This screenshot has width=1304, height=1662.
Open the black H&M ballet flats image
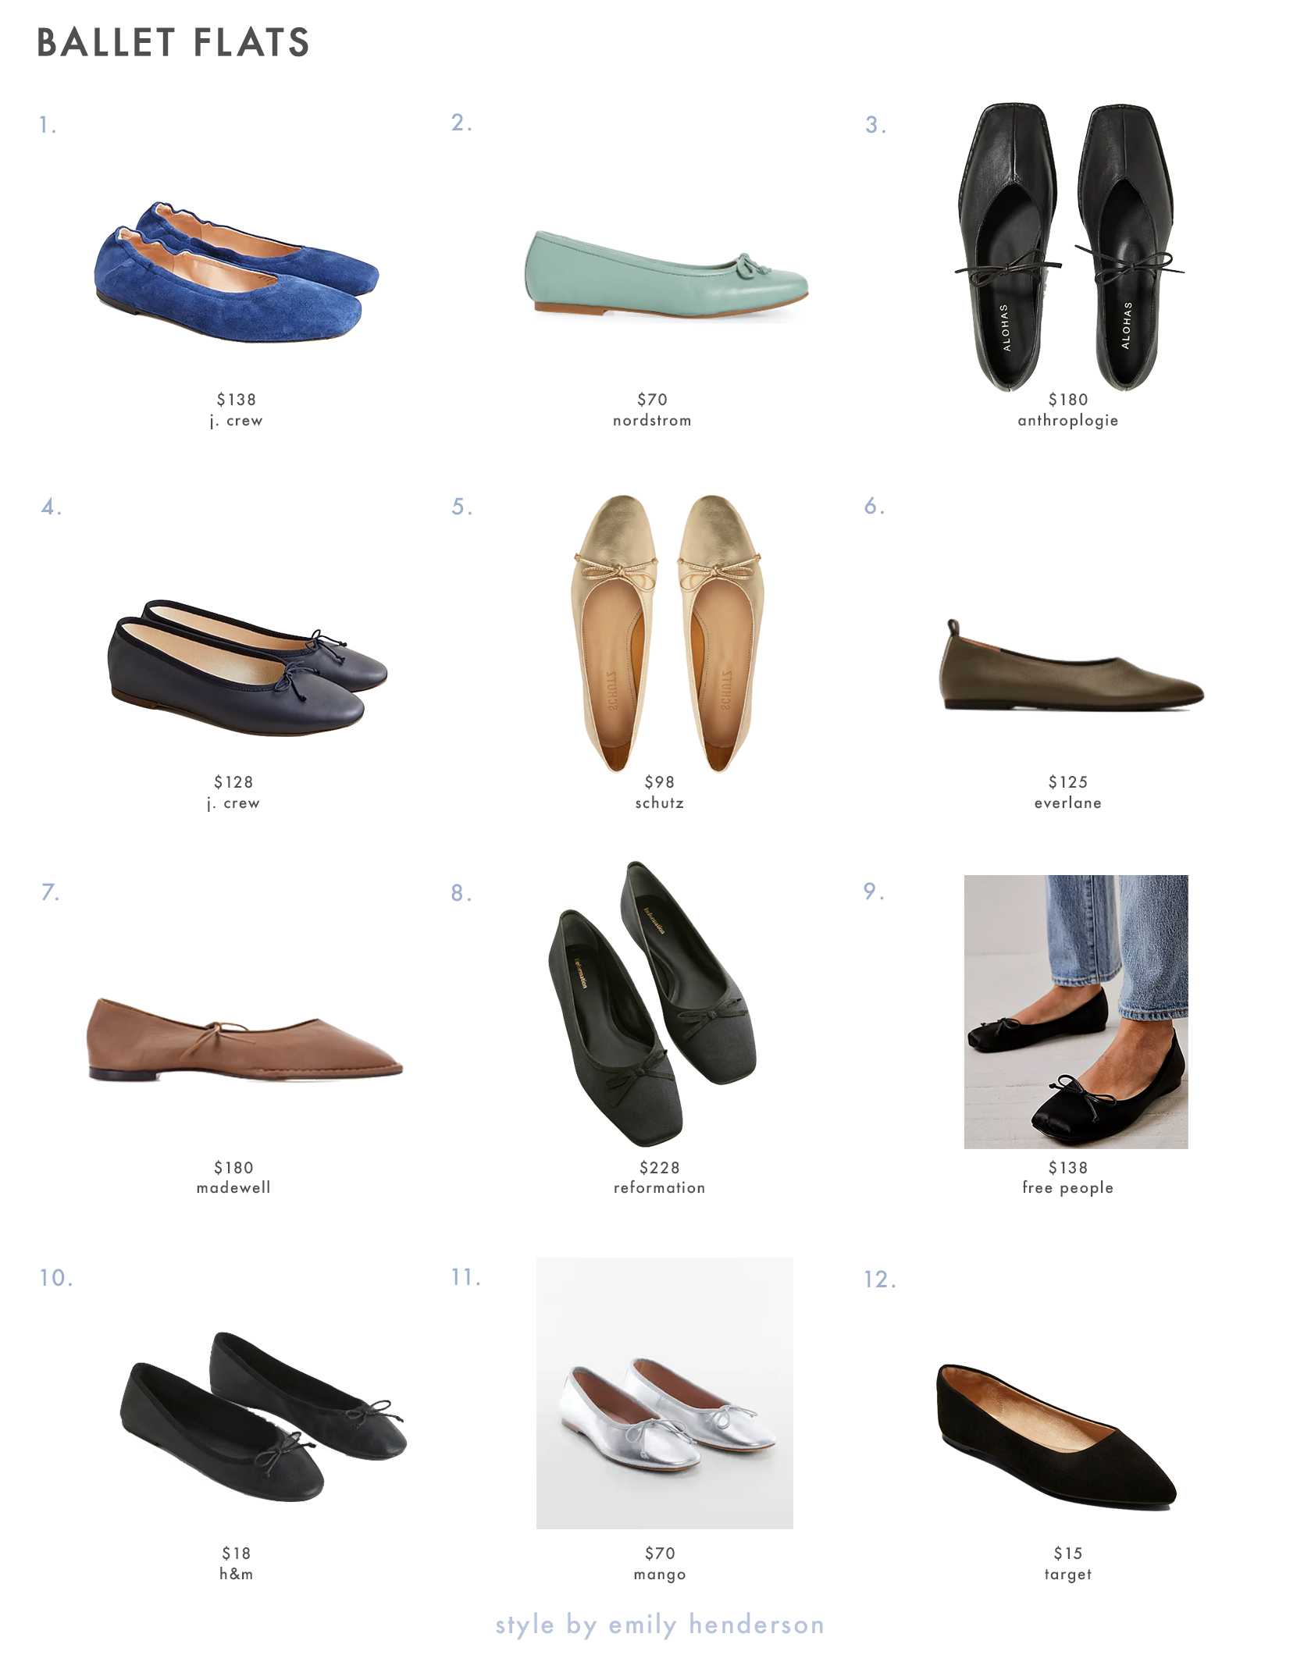[x=262, y=1416]
